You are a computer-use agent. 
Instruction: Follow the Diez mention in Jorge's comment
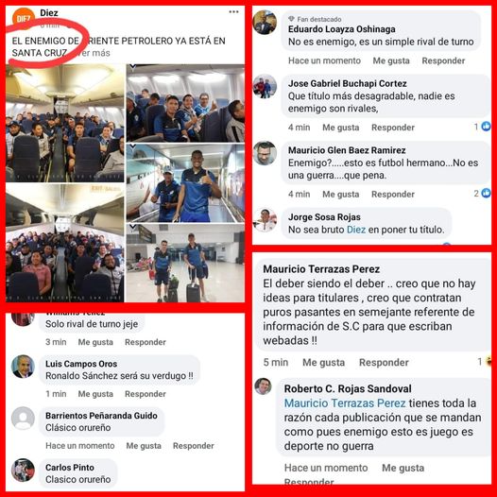356,230
